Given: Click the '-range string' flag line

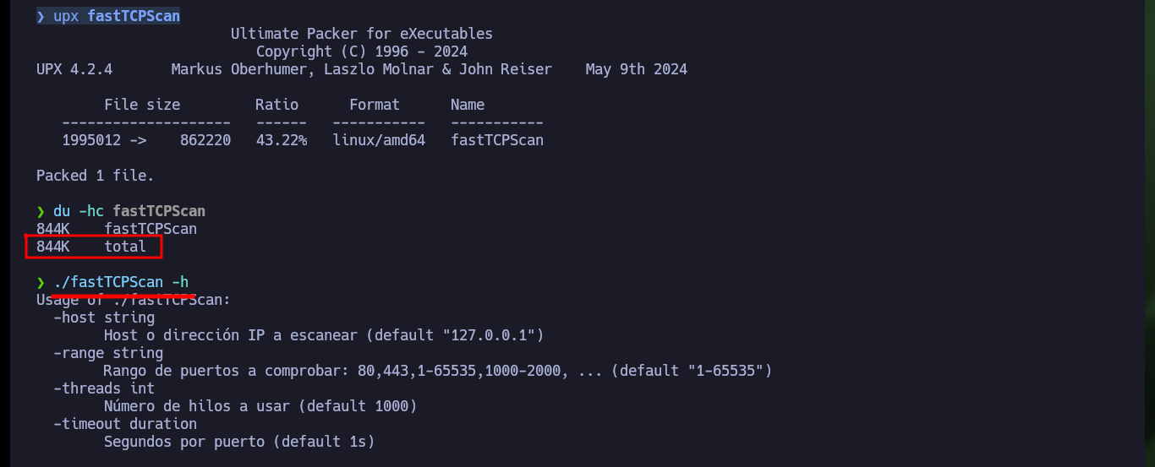Looking at the screenshot, I should click(x=108, y=353).
